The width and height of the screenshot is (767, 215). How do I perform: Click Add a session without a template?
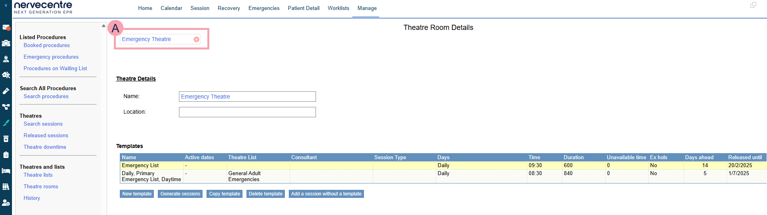(326, 194)
